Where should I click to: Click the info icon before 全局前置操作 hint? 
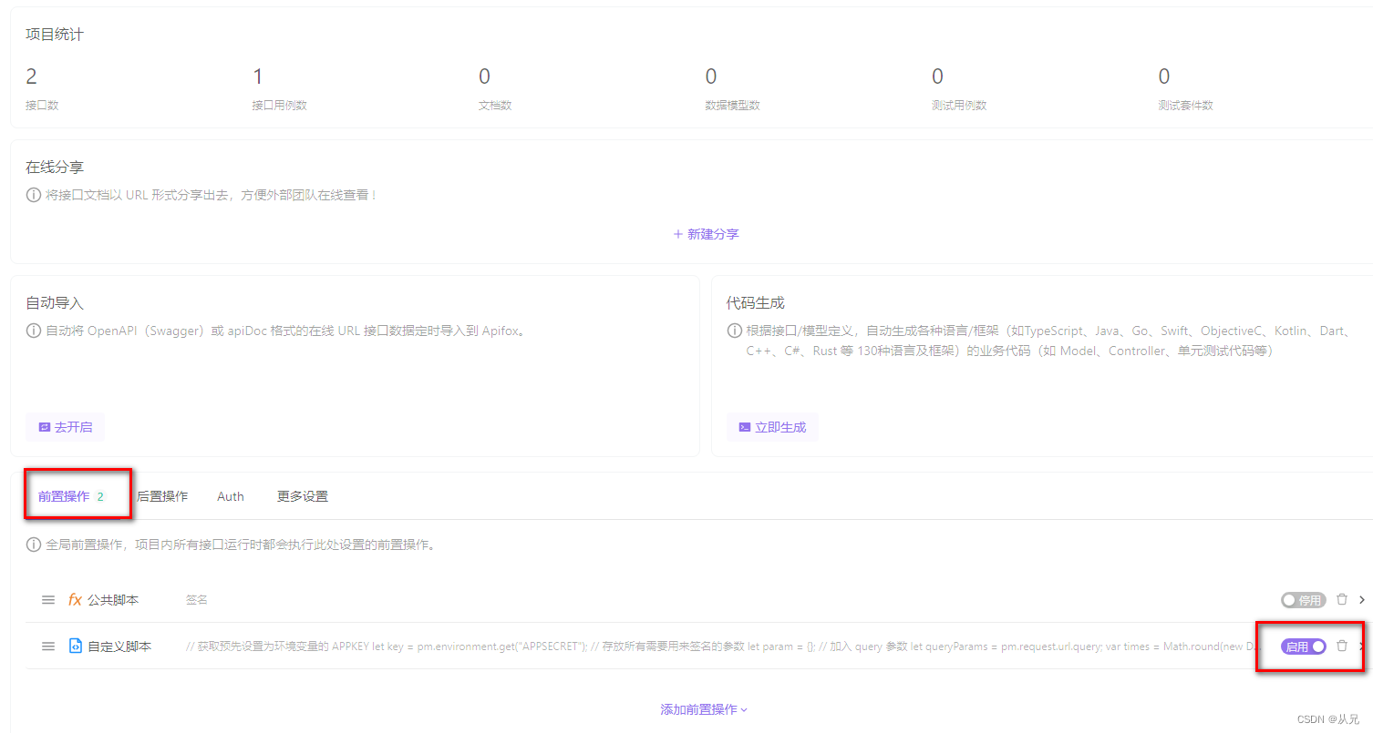34,545
